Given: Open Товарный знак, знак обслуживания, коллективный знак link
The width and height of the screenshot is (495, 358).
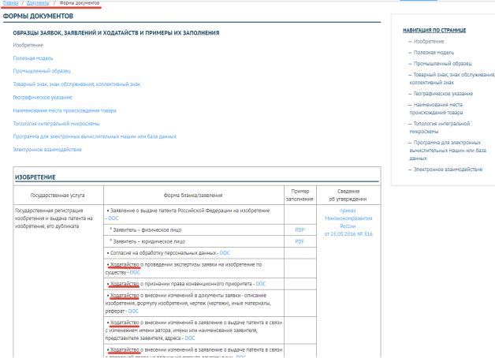Looking at the screenshot, I should pyautogui.click(x=76, y=84).
